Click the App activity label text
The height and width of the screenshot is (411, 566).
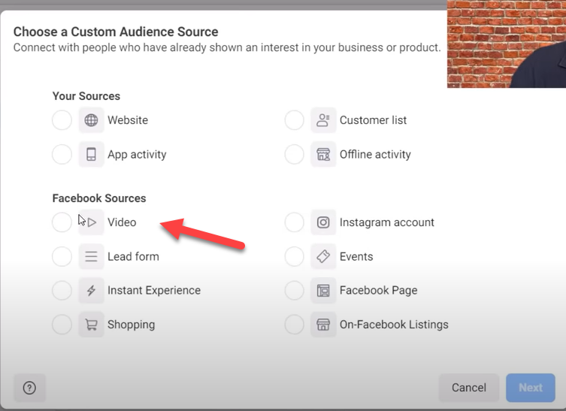pos(137,155)
